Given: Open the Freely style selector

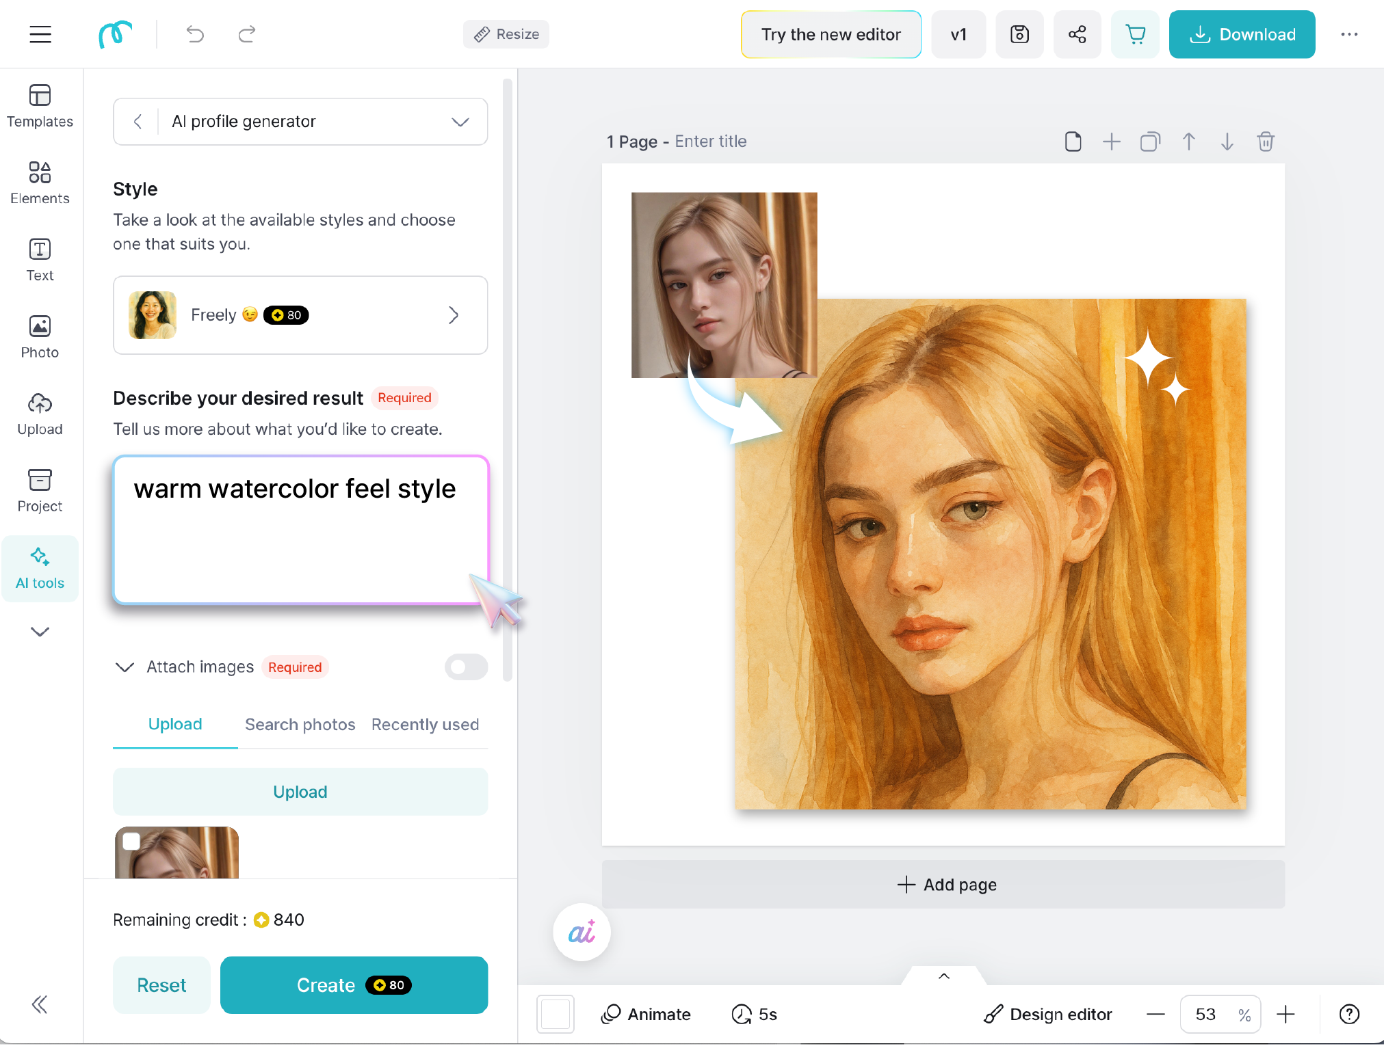Looking at the screenshot, I should point(300,315).
